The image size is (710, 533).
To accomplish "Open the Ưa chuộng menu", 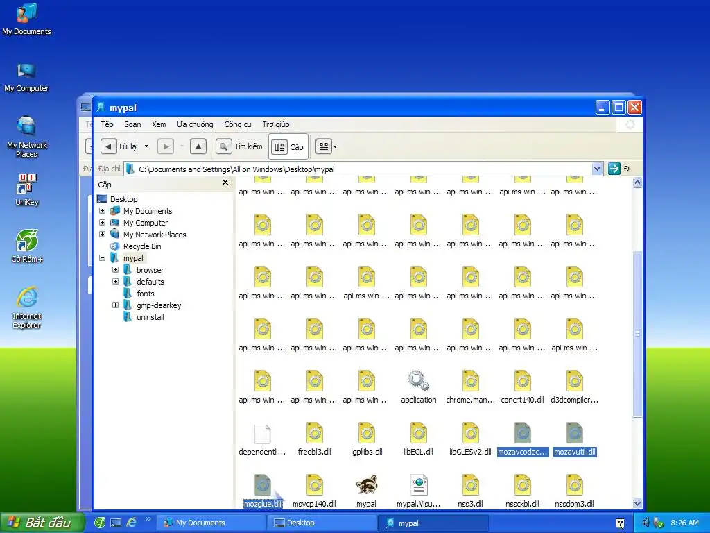I will pyautogui.click(x=195, y=124).
